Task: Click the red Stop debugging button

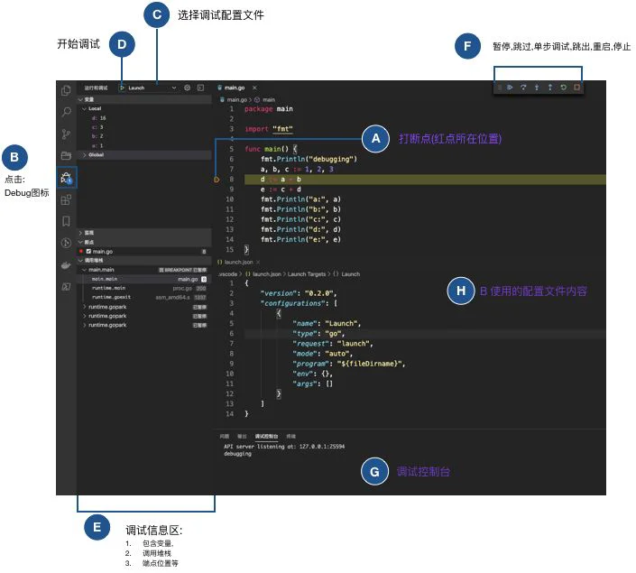Action: click(x=576, y=88)
